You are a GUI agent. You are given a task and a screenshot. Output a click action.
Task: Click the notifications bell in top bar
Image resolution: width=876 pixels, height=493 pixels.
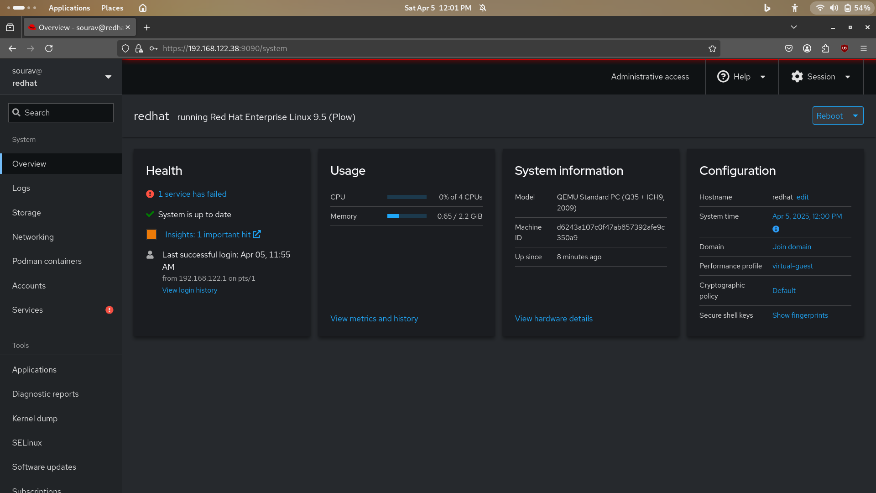tap(483, 8)
